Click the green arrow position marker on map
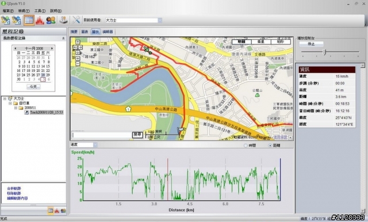The image size is (368, 222). pyautogui.click(x=147, y=49)
